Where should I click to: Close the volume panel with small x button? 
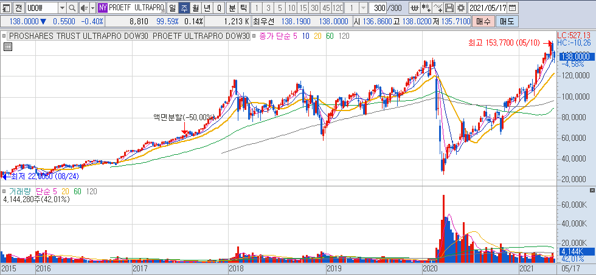coord(592,190)
